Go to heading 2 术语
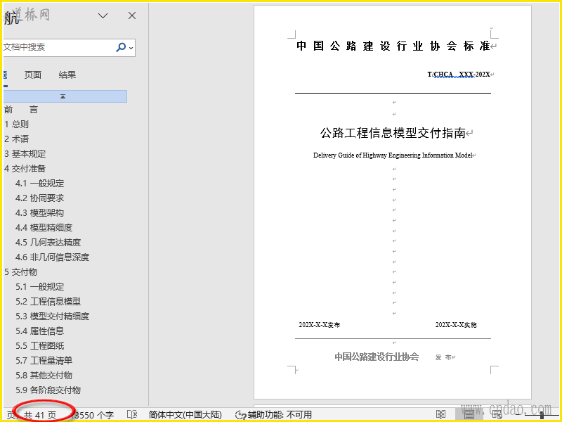The image size is (562, 422). click(16, 139)
